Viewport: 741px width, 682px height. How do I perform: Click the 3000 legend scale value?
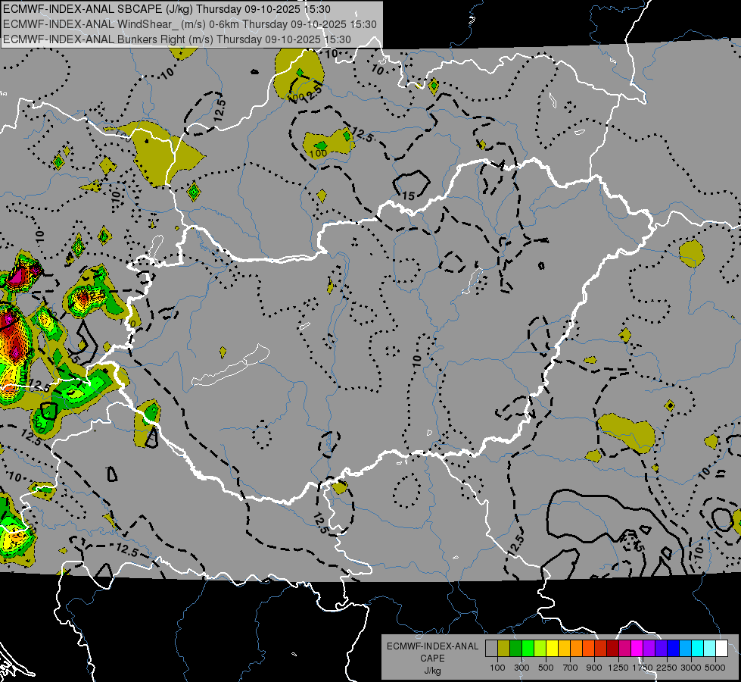click(691, 668)
